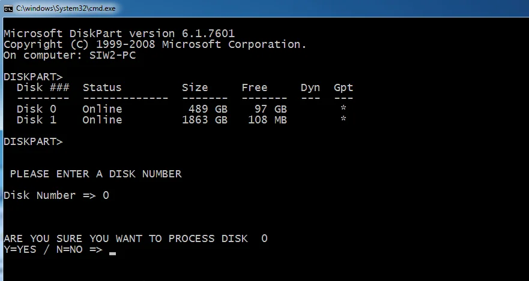Click the computer name SIW2-PC
The width and height of the screenshot is (529, 281).
coord(113,55)
